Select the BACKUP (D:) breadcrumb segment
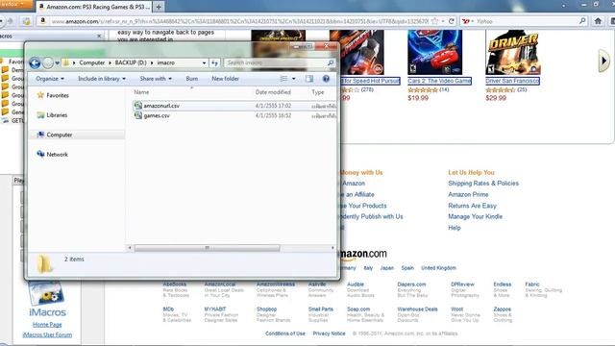This screenshot has height=346, width=615. click(x=131, y=62)
